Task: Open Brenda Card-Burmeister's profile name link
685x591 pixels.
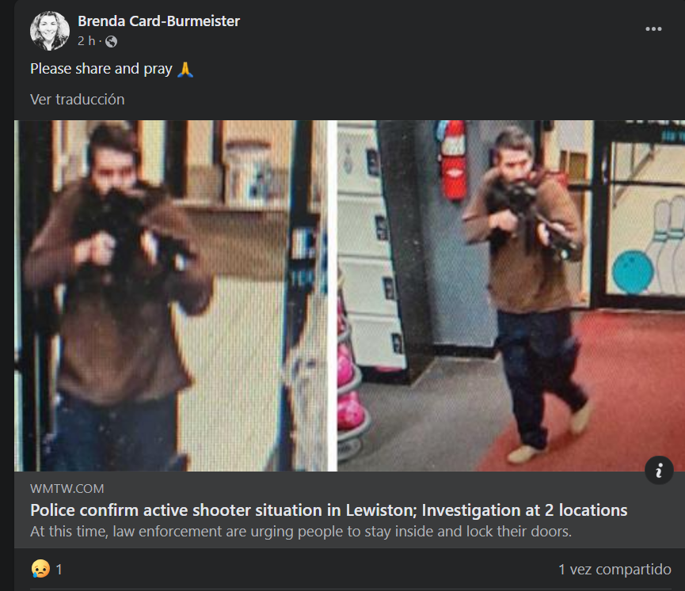Action: (x=158, y=21)
